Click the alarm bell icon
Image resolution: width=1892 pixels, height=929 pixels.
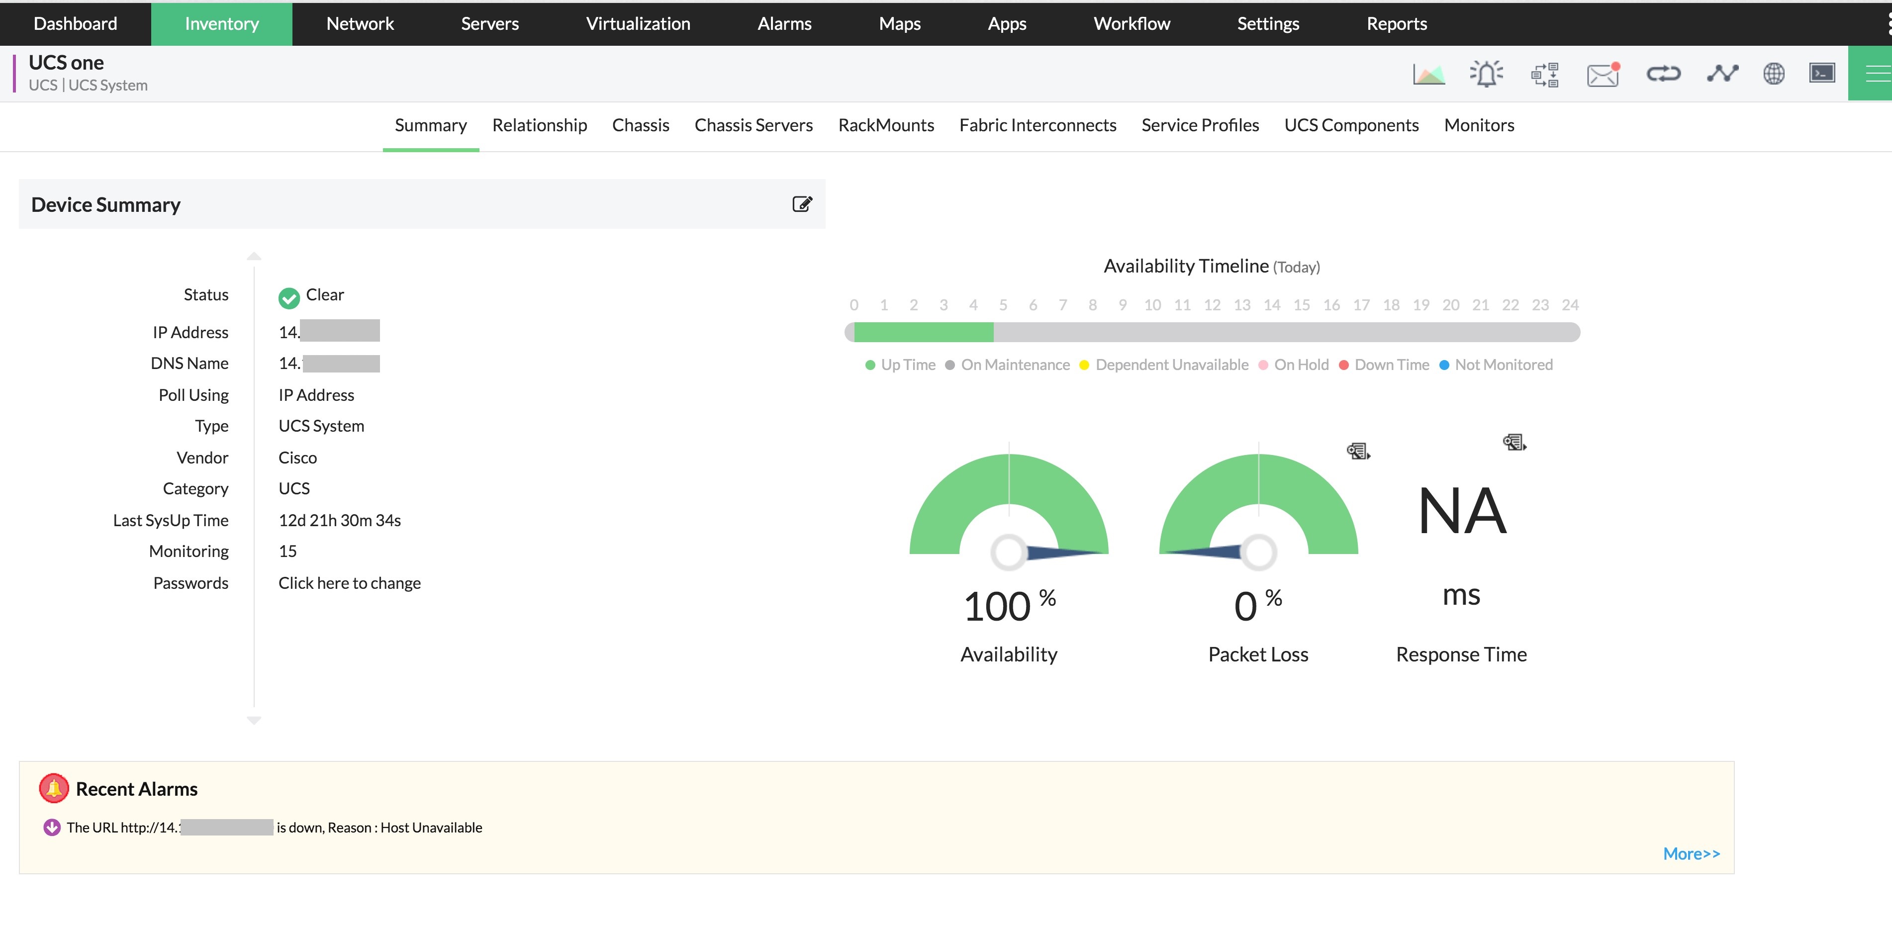(1486, 74)
